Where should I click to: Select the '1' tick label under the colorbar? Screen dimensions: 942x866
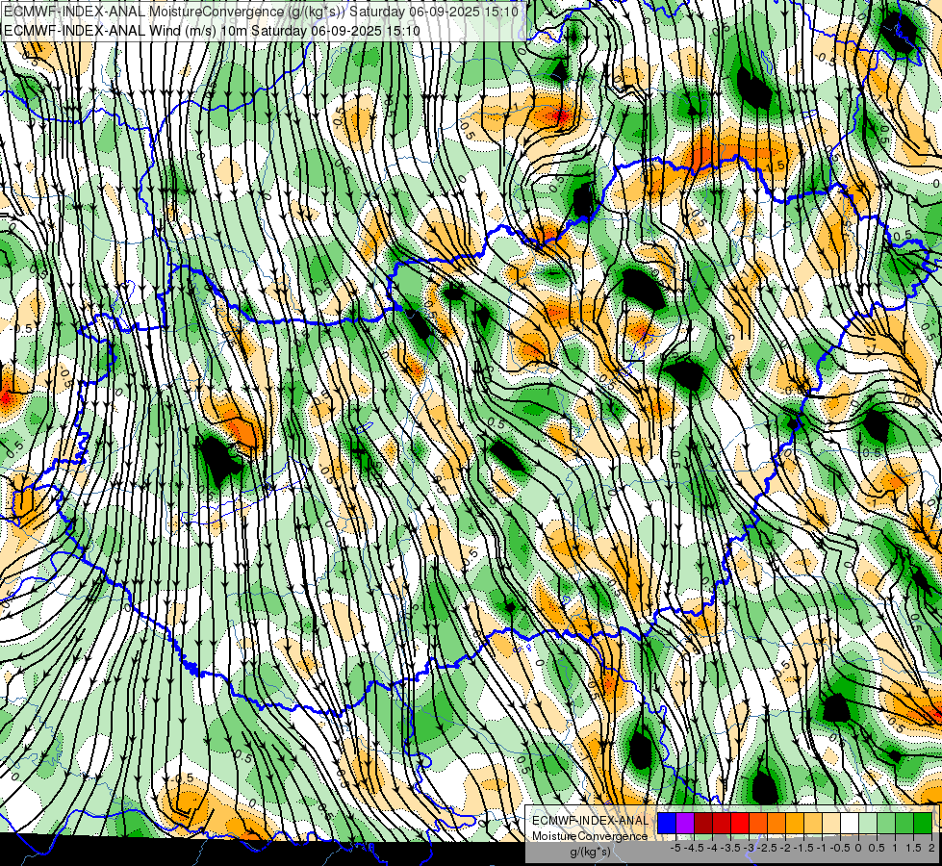tap(895, 848)
